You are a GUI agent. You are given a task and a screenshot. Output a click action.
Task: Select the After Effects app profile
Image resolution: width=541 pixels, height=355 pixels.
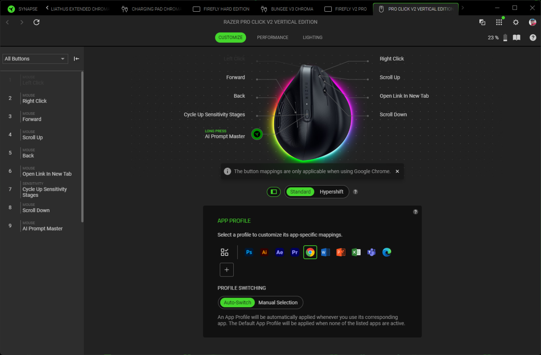pos(280,252)
